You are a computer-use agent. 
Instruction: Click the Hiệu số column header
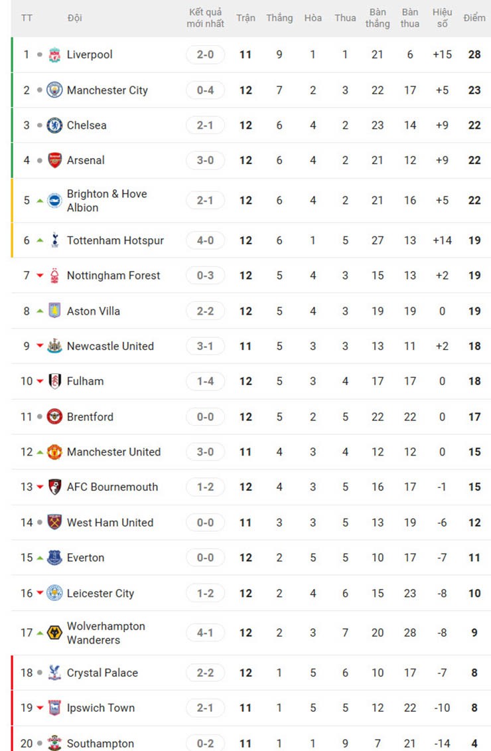click(442, 18)
